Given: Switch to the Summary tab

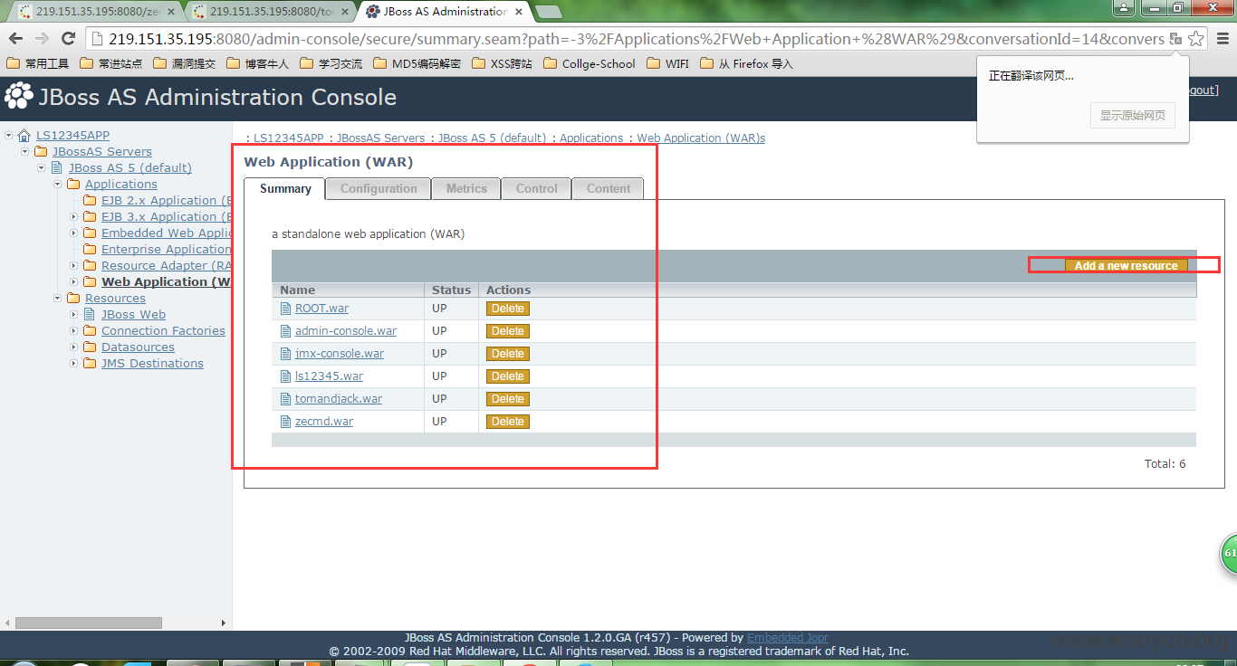Looking at the screenshot, I should (285, 189).
